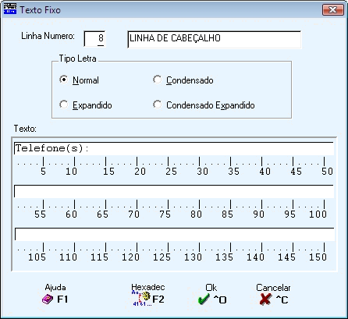The height and width of the screenshot is (319, 348).
Task: Click the red Cancelar X icon
Action: click(x=265, y=300)
